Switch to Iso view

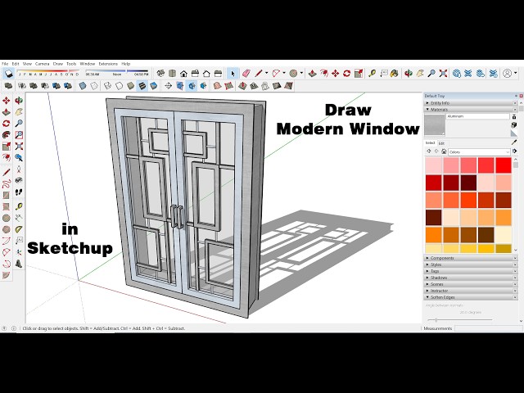[160, 73]
